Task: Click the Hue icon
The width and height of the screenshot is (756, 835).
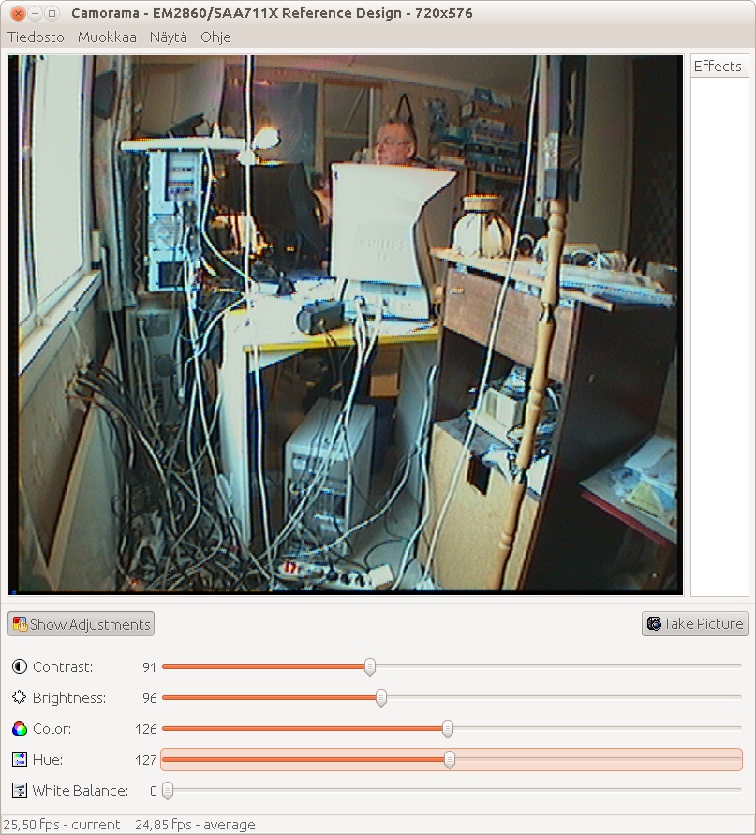Action: [x=19, y=759]
